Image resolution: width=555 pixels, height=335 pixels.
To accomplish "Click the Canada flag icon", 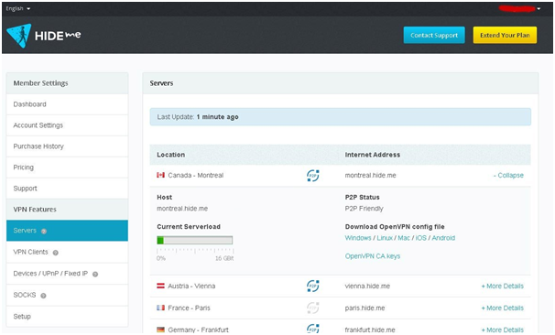I will point(160,175).
